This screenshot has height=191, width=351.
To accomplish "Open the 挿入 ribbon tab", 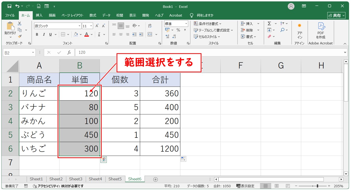I will (39, 15).
